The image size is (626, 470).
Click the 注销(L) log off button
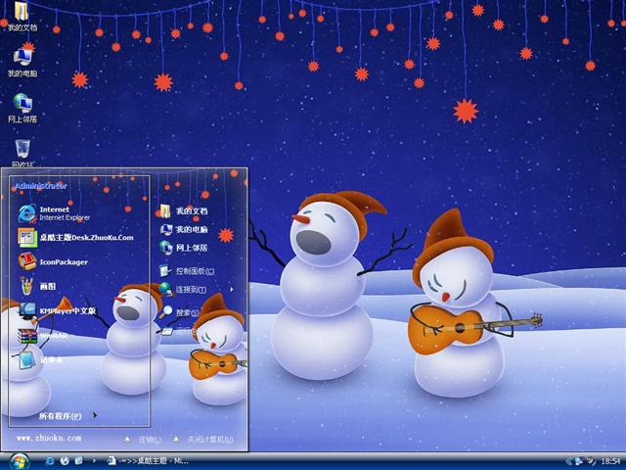(x=143, y=440)
